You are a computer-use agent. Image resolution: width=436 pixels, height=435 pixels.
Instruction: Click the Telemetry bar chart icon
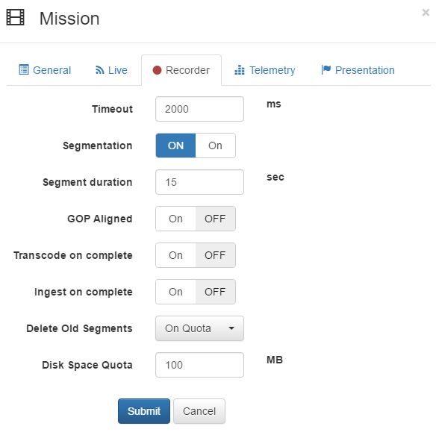tap(240, 70)
